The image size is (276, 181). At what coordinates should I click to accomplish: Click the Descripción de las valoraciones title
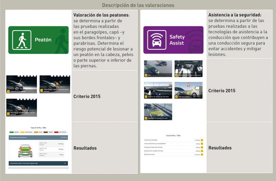tap(138, 5)
